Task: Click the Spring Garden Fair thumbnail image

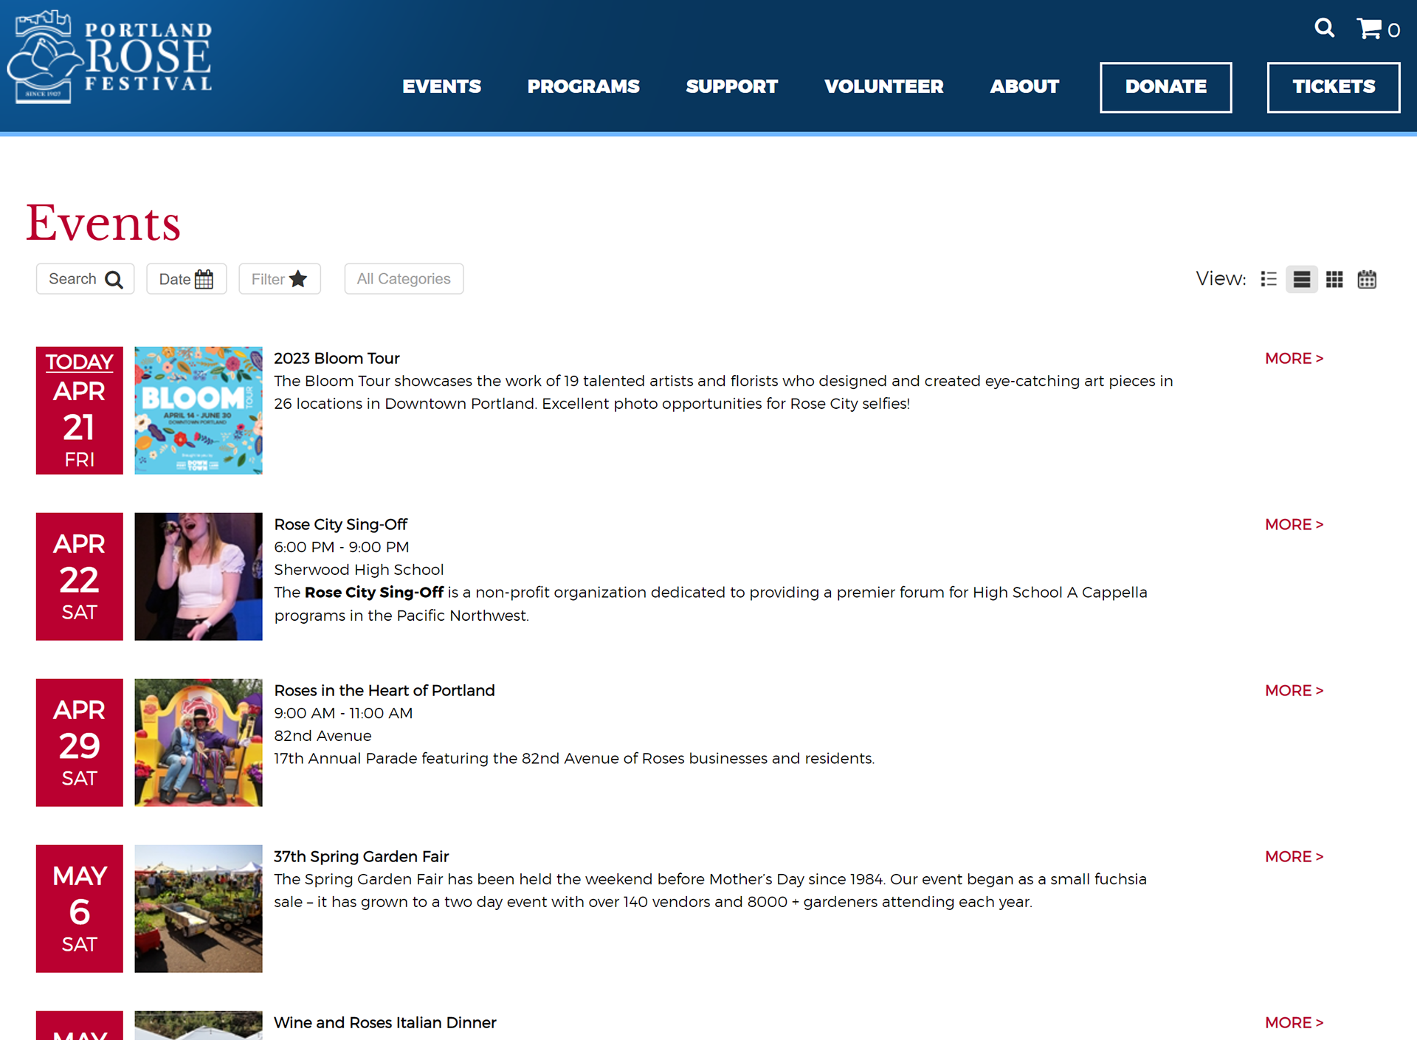Action: pos(198,909)
